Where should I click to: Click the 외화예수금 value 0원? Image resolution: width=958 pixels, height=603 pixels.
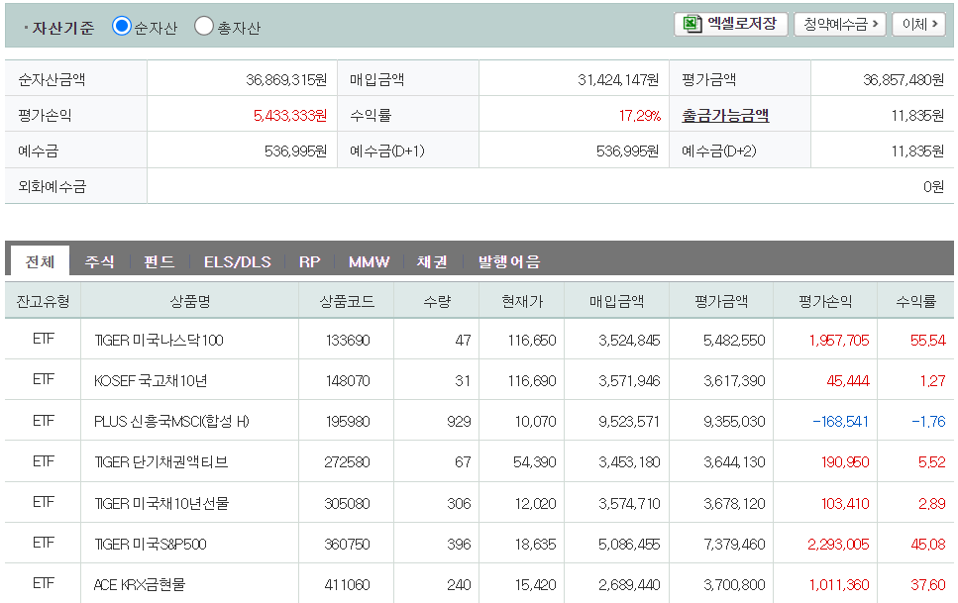933,186
